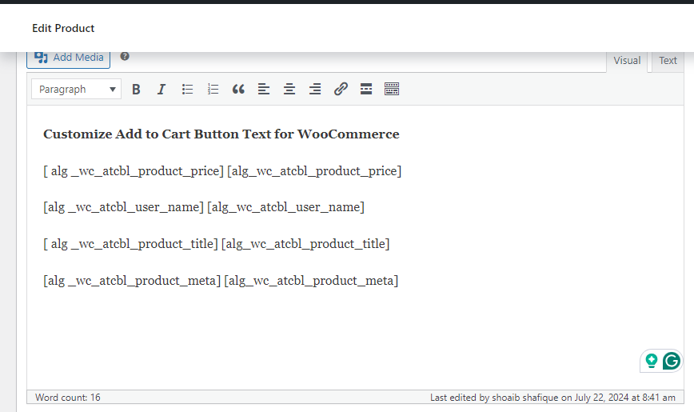The height and width of the screenshot is (412, 694).
Task: Switch to the Text editor tab
Action: tap(668, 61)
